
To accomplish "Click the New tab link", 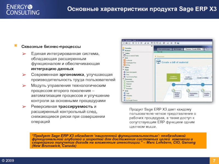I will (x=160, y=52).
